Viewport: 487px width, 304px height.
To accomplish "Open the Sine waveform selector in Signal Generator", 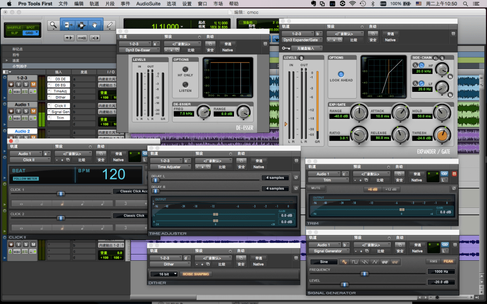I will tap(324, 261).
